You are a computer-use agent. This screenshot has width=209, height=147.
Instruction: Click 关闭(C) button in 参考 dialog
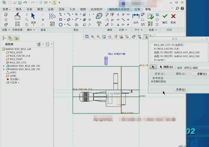(181, 89)
